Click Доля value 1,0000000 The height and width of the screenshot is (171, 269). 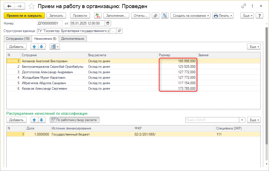[38, 134]
